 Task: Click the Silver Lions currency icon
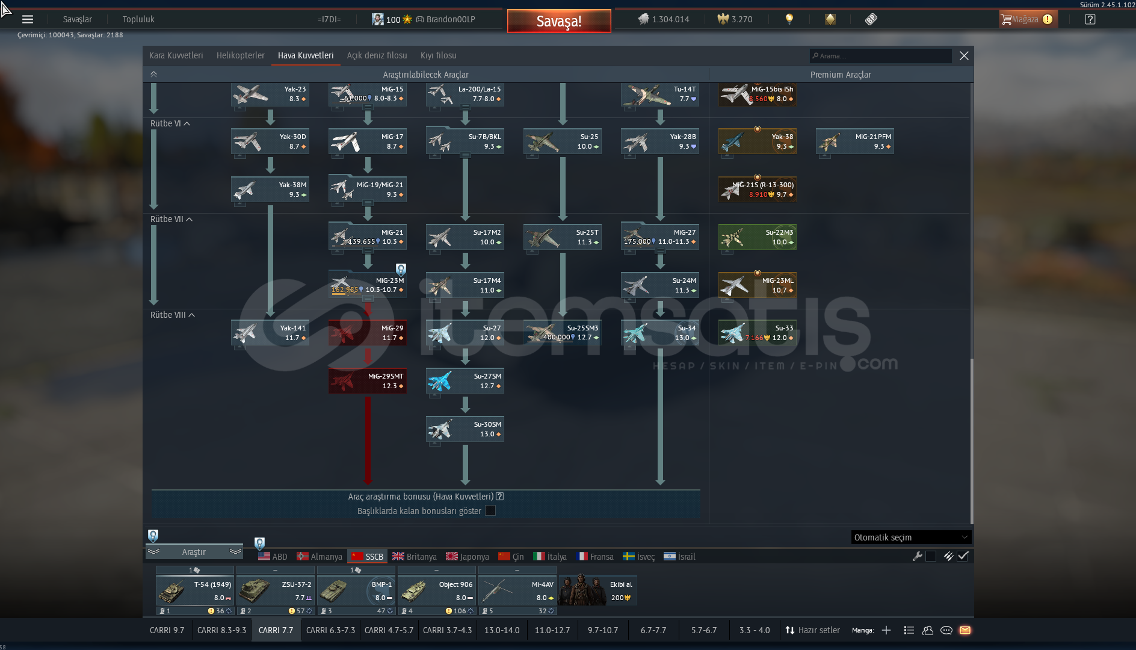pos(644,19)
